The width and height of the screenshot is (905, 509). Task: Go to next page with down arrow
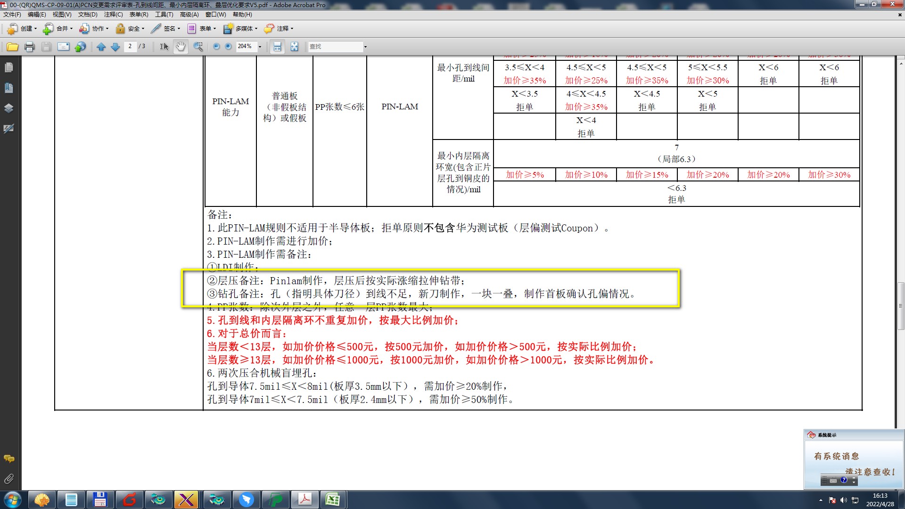[115, 47]
